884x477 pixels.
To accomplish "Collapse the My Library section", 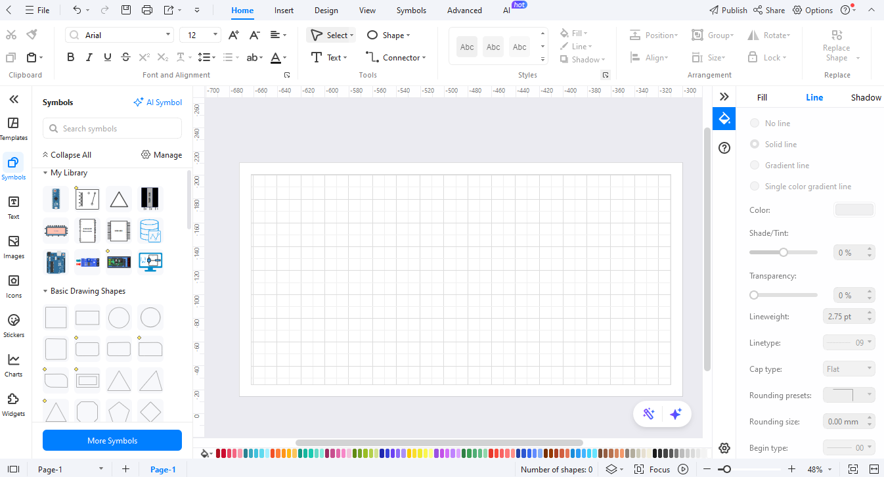I will point(45,173).
